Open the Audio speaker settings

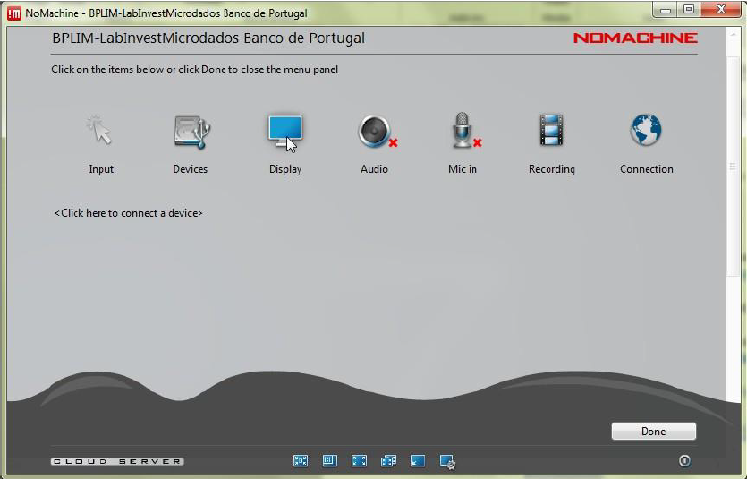pyautogui.click(x=374, y=132)
